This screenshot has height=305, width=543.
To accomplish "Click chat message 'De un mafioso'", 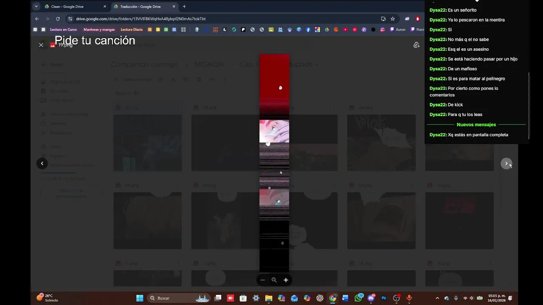I will click(462, 69).
